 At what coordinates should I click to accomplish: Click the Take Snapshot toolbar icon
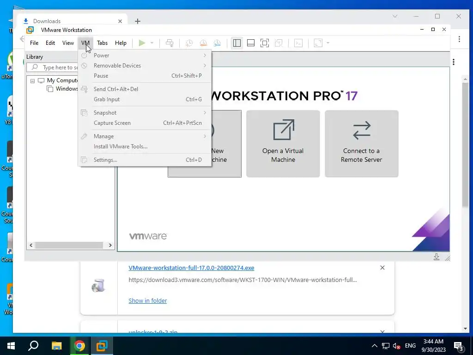(189, 43)
